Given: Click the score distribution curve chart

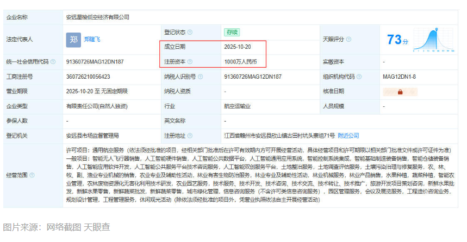Looking at the screenshot, I should click(435, 39).
